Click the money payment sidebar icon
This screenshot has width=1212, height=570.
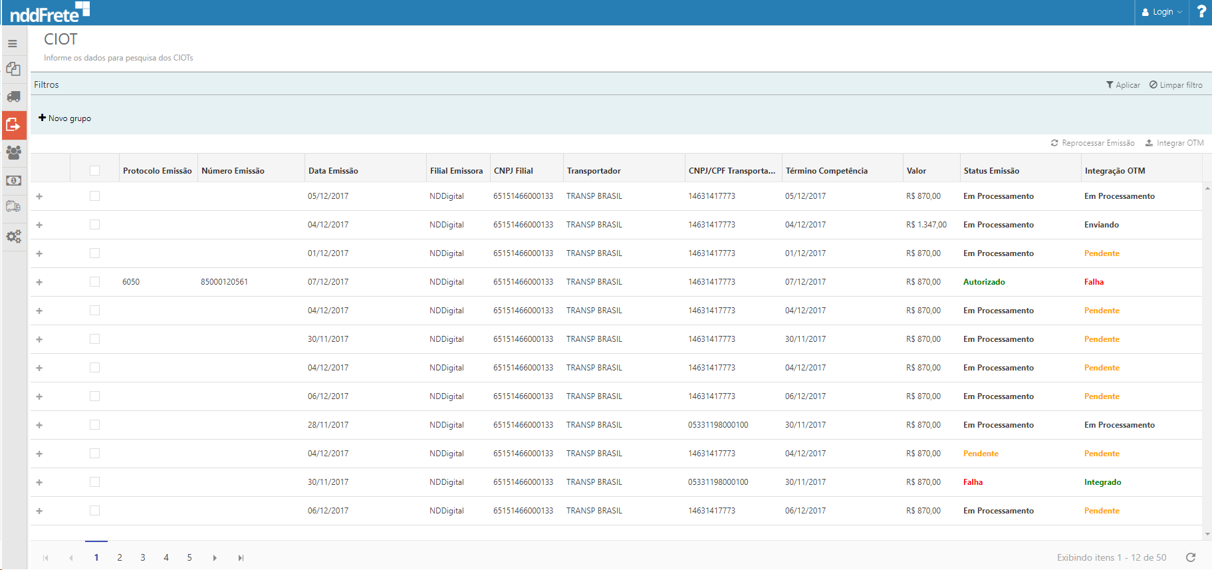tap(13, 180)
